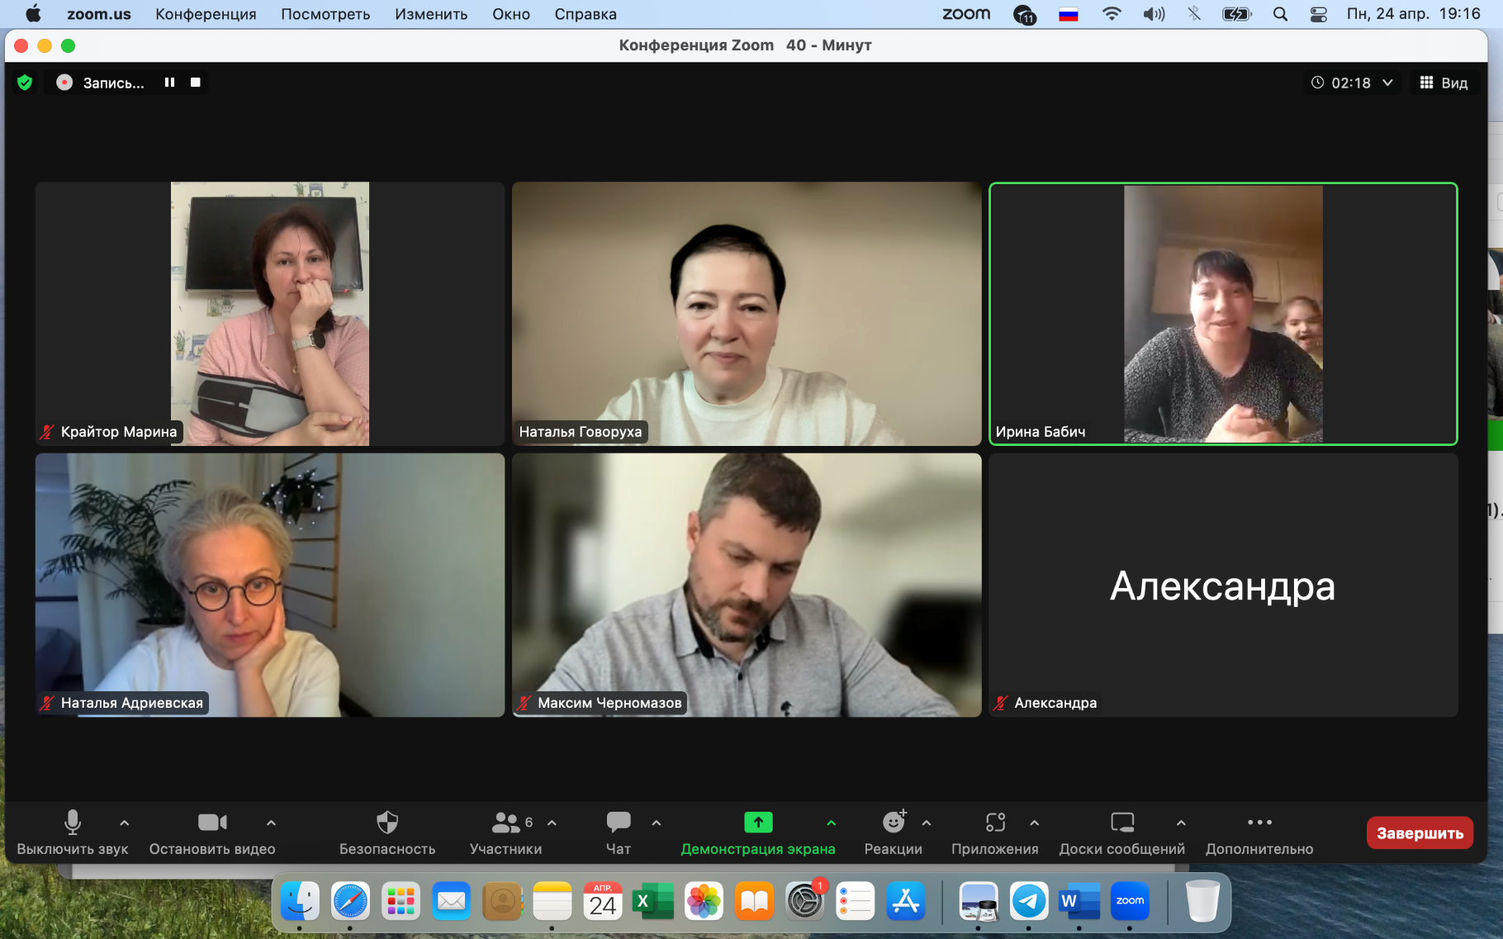Image resolution: width=1503 pixels, height=939 pixels.
Task: Open the Participants panel
Action: click(505, 823)
